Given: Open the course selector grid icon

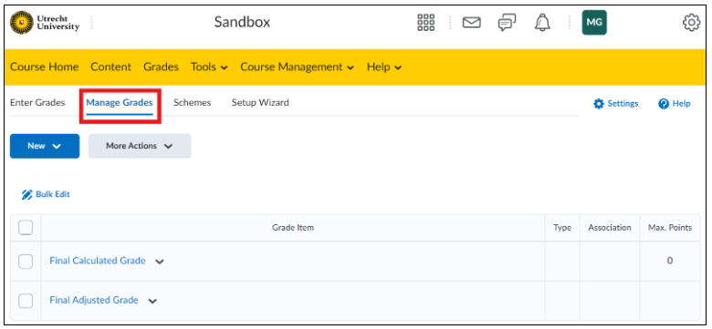Looking at the screenshot, I should point(425,22).
